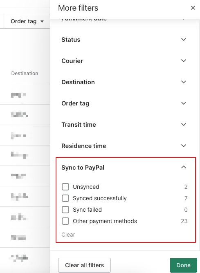Expand the Status filter chevron
Viewport: 200px width, 273px height.
click(184, 40)
